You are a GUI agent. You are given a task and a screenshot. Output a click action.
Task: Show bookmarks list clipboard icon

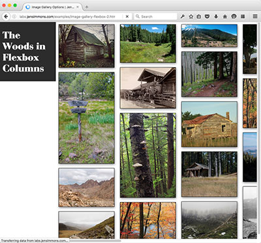pyautogui.click(x=199, y=16)
